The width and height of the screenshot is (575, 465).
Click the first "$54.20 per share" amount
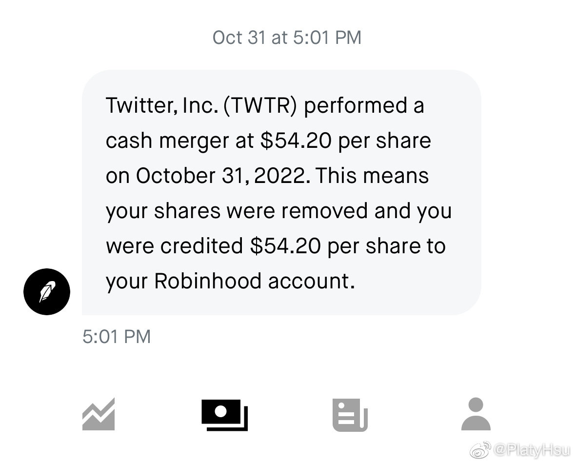pyautogui.click(x=345, y=141)
